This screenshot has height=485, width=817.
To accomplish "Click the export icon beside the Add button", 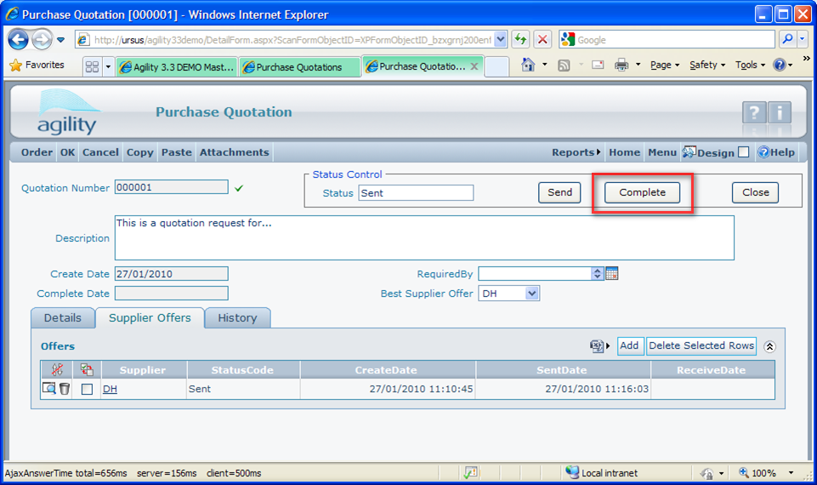I will coord(598,345).
